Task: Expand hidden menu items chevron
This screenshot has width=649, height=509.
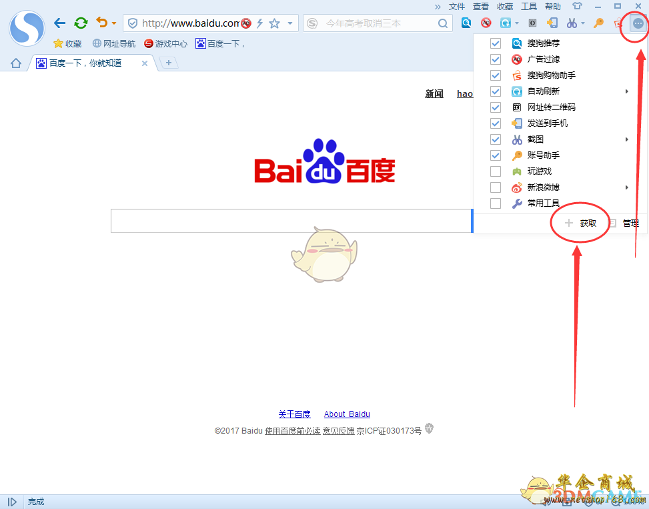Action: point(438,7)
